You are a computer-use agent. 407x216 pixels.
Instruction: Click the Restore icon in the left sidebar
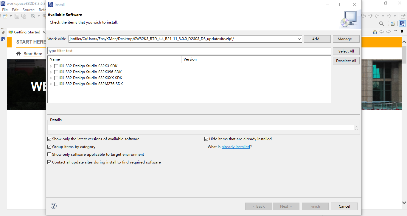coord(3,33)
